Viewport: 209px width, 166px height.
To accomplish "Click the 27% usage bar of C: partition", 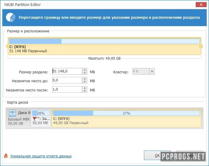I will point(126,113).
